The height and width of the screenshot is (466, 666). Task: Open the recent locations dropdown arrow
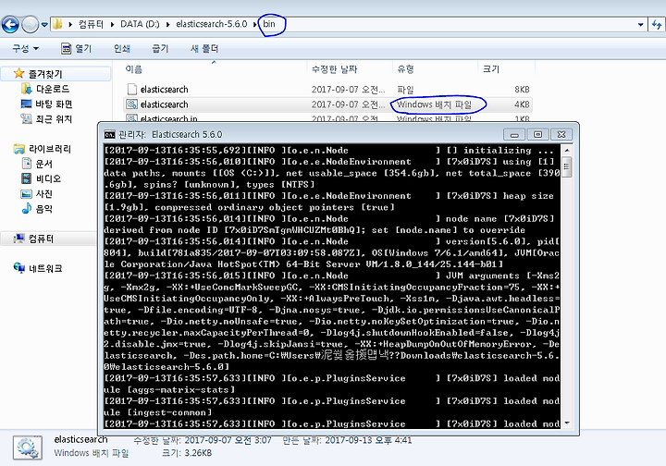[44, 25]
